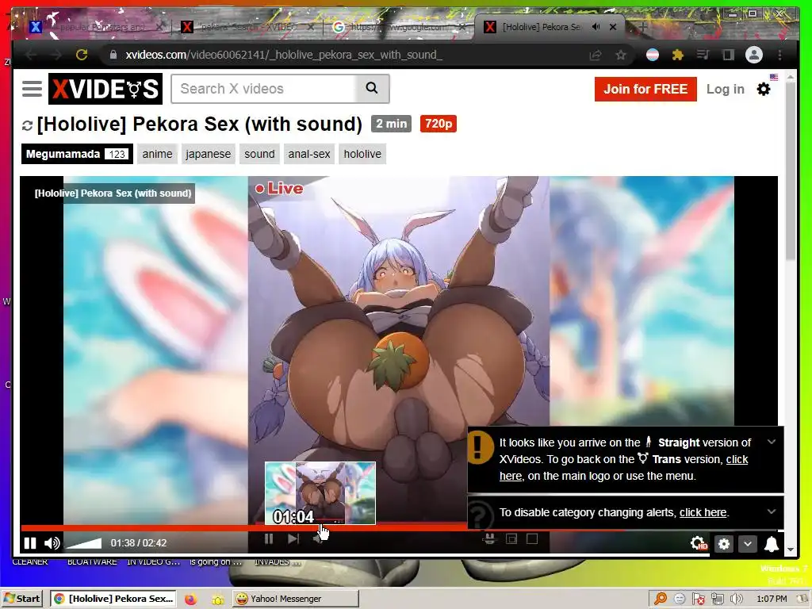Click the share icon in the address bar
Viewport: 812px width, 609px height.
pyautogui.click(x=596, y=55)
